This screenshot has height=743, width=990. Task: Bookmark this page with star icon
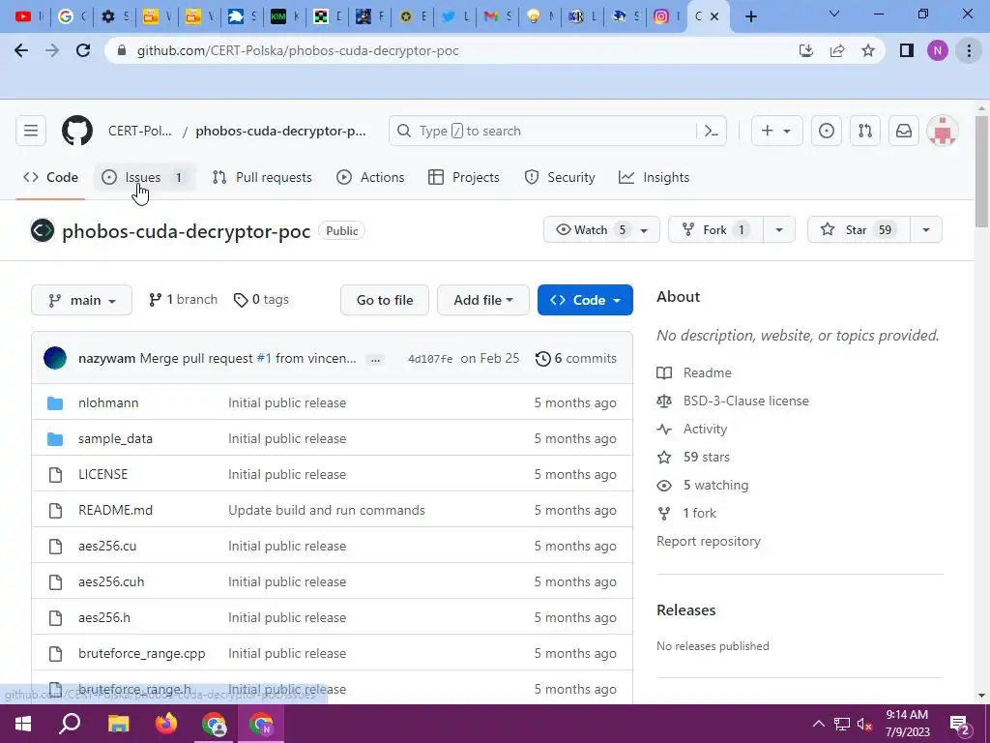point(868,50)
